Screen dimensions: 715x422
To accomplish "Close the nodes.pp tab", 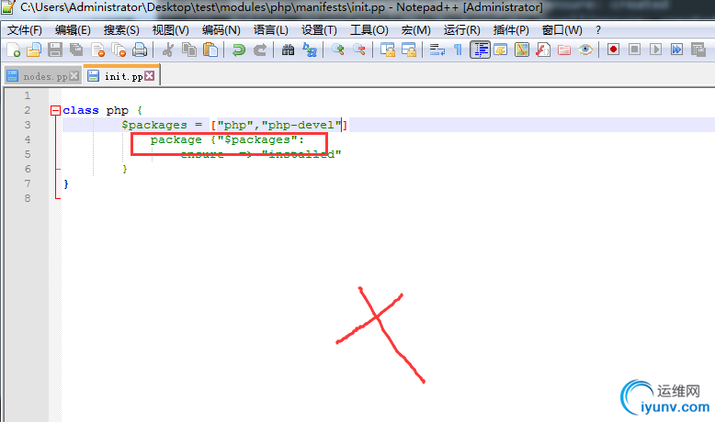I will point(74,76).
